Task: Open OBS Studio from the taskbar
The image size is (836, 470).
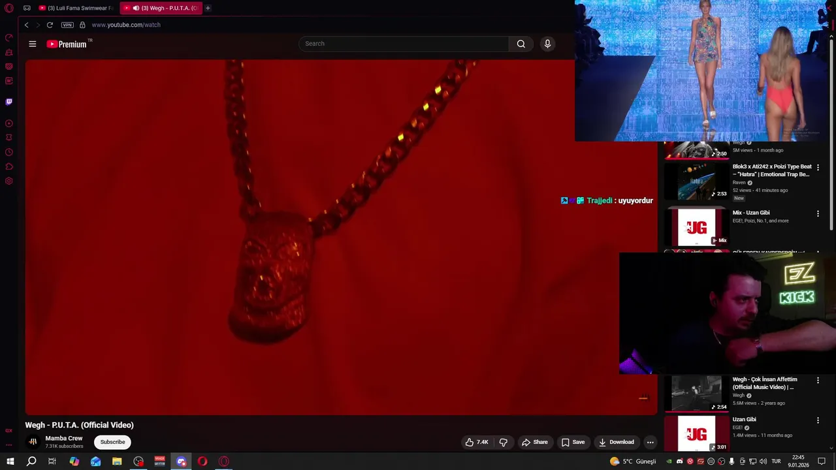Action: click(x=138, y=462)
